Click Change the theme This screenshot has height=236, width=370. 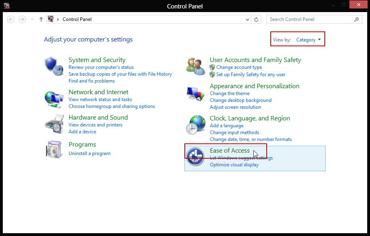click(x=230, y=93)
